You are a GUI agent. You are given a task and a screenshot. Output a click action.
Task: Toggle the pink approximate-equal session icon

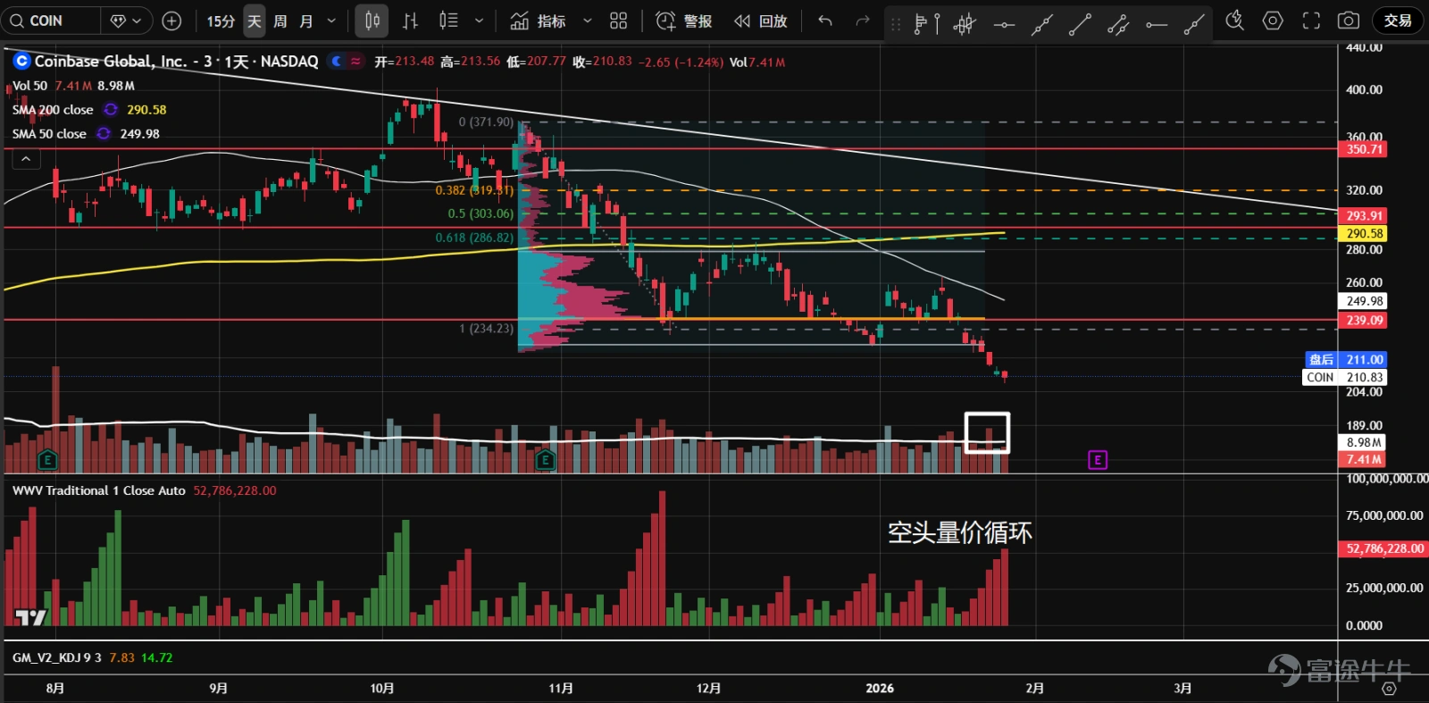pyautogui.click(x=355, y=61)
